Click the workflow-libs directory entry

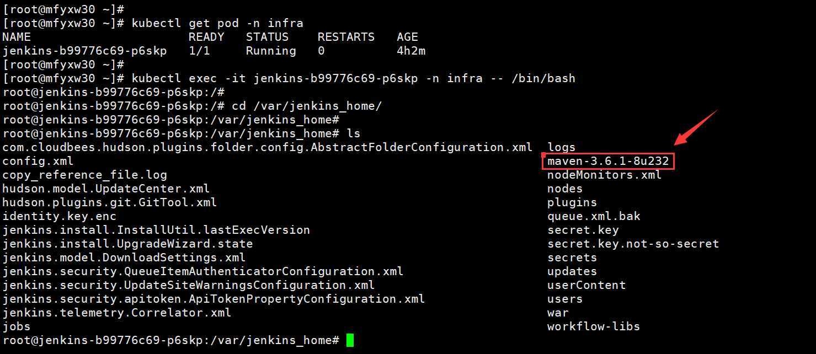click(x=593, y=326)
